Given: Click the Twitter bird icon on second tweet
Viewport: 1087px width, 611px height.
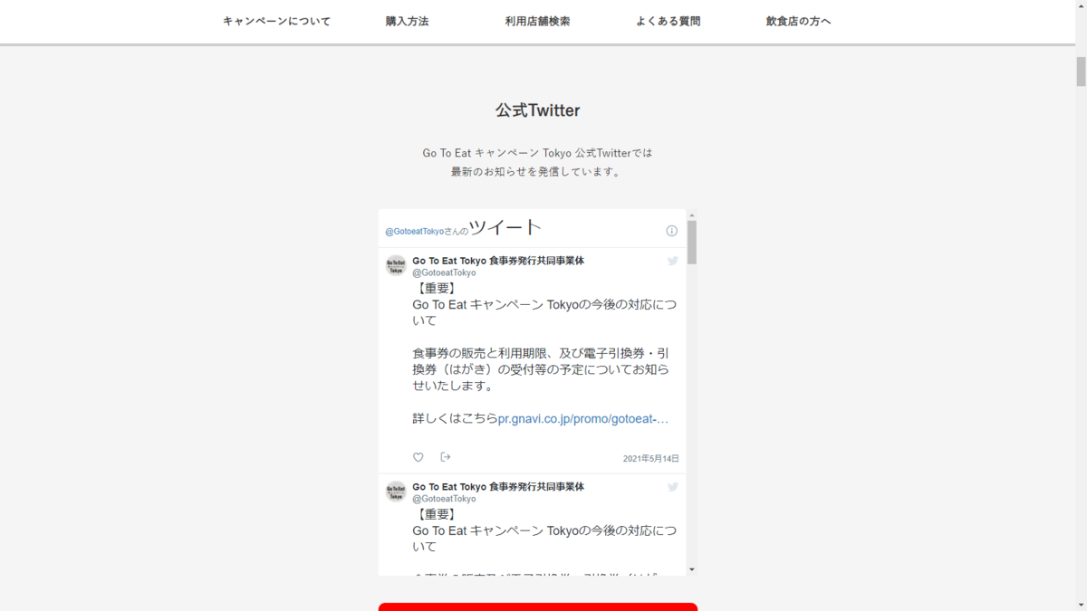Looking at the screenshot, I should point(673,487).
